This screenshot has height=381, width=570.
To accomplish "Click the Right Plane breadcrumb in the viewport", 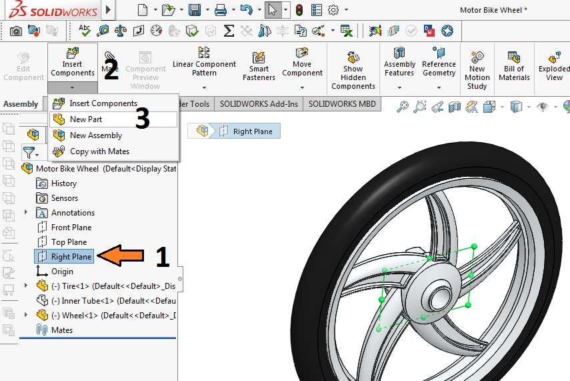I will pyautogui.click(x=246, y=131).
